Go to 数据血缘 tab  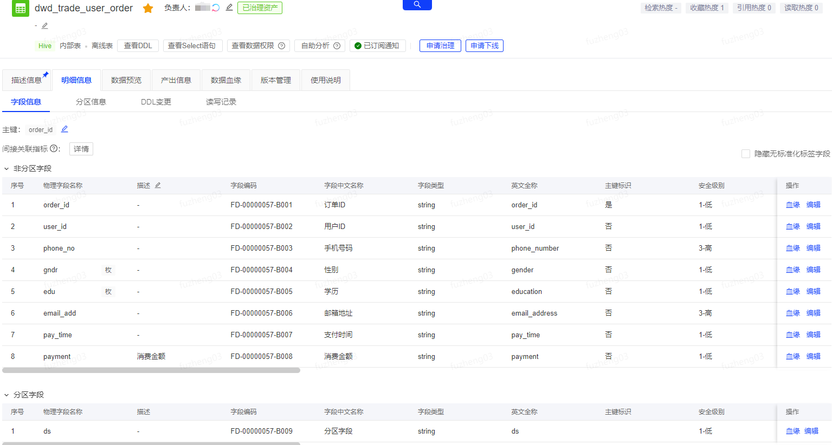click(x=226, y=80)
